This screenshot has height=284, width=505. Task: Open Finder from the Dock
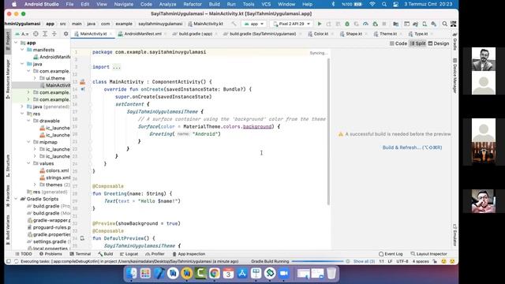[x=131, y=274]
